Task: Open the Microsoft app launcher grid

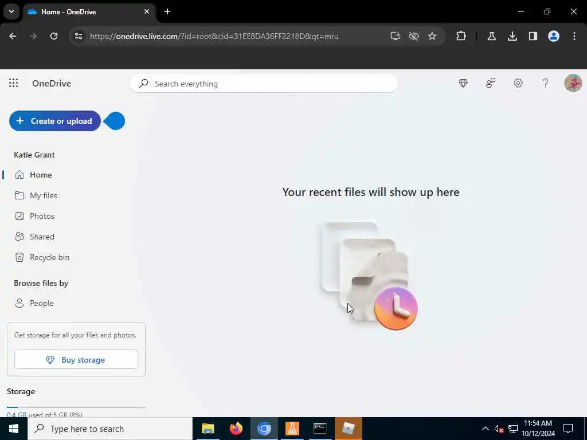Action: pos(14,83)
